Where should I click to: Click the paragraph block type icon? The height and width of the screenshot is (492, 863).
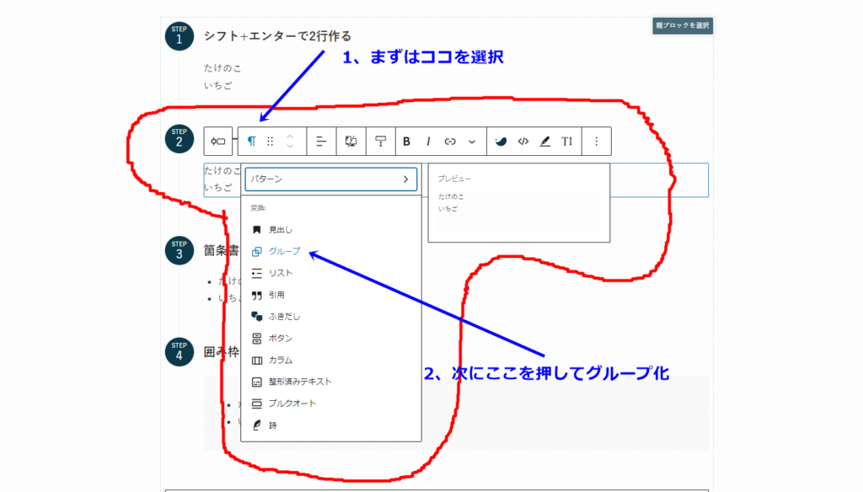(x=251, y=142)
